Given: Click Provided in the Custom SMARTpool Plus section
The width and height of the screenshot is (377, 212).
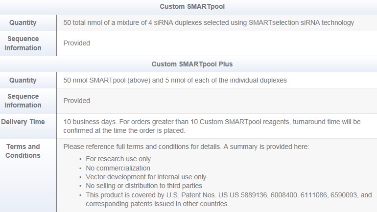Looking at the screenshot, I should click(77, 101).
